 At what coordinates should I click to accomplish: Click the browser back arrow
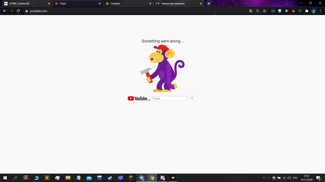point(5,11)
